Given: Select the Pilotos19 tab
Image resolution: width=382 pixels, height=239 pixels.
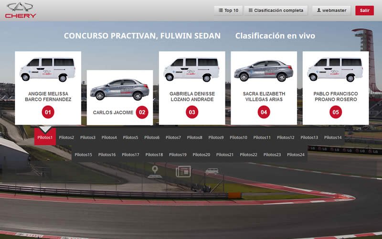Looking at the screenshot, I should (178, 155).
